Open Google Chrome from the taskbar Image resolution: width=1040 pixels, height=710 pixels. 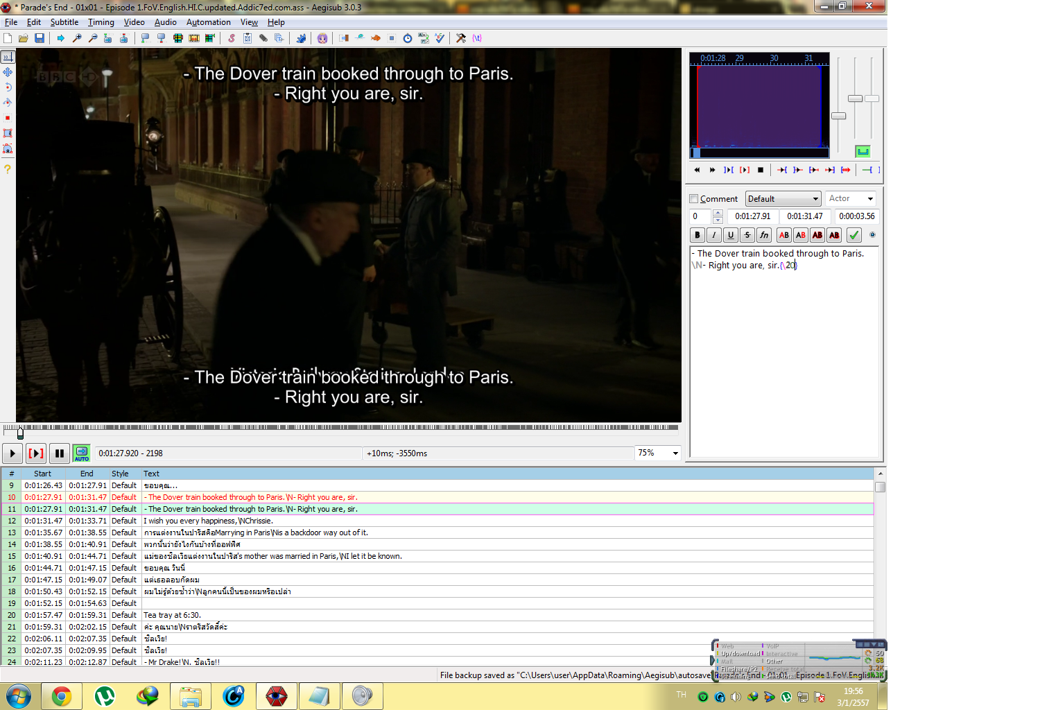[62, 696]
